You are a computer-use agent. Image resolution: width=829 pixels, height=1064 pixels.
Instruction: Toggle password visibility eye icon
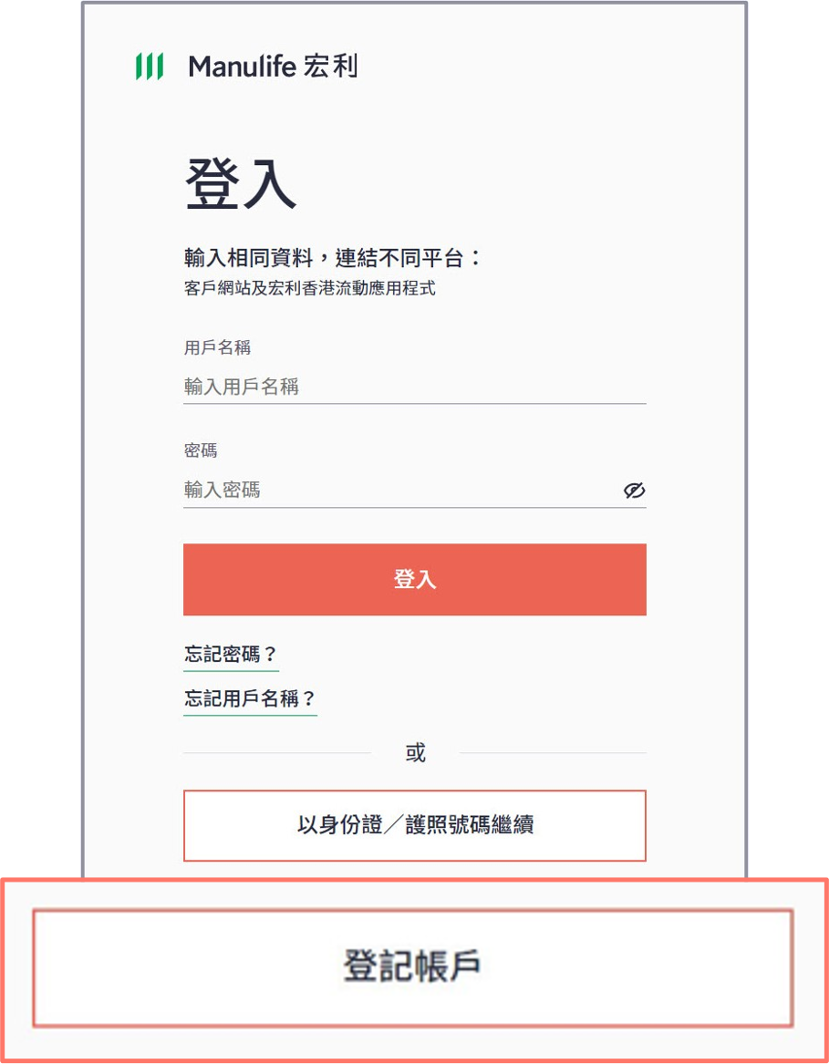[634, 490]
